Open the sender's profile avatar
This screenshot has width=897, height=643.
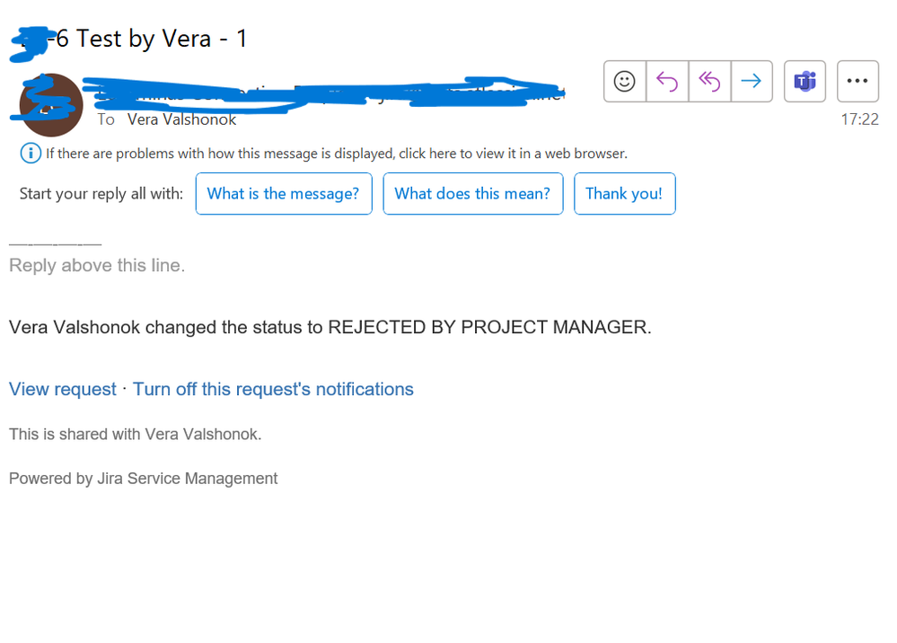(51, 105)
